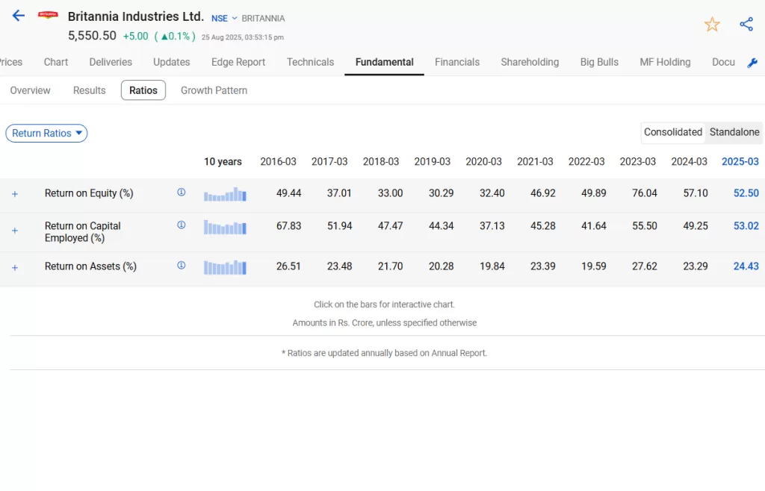The width and height of the screenshot is (765, 491).
Task: Show info for Return on Assets
Action: (x=181, y=266)
